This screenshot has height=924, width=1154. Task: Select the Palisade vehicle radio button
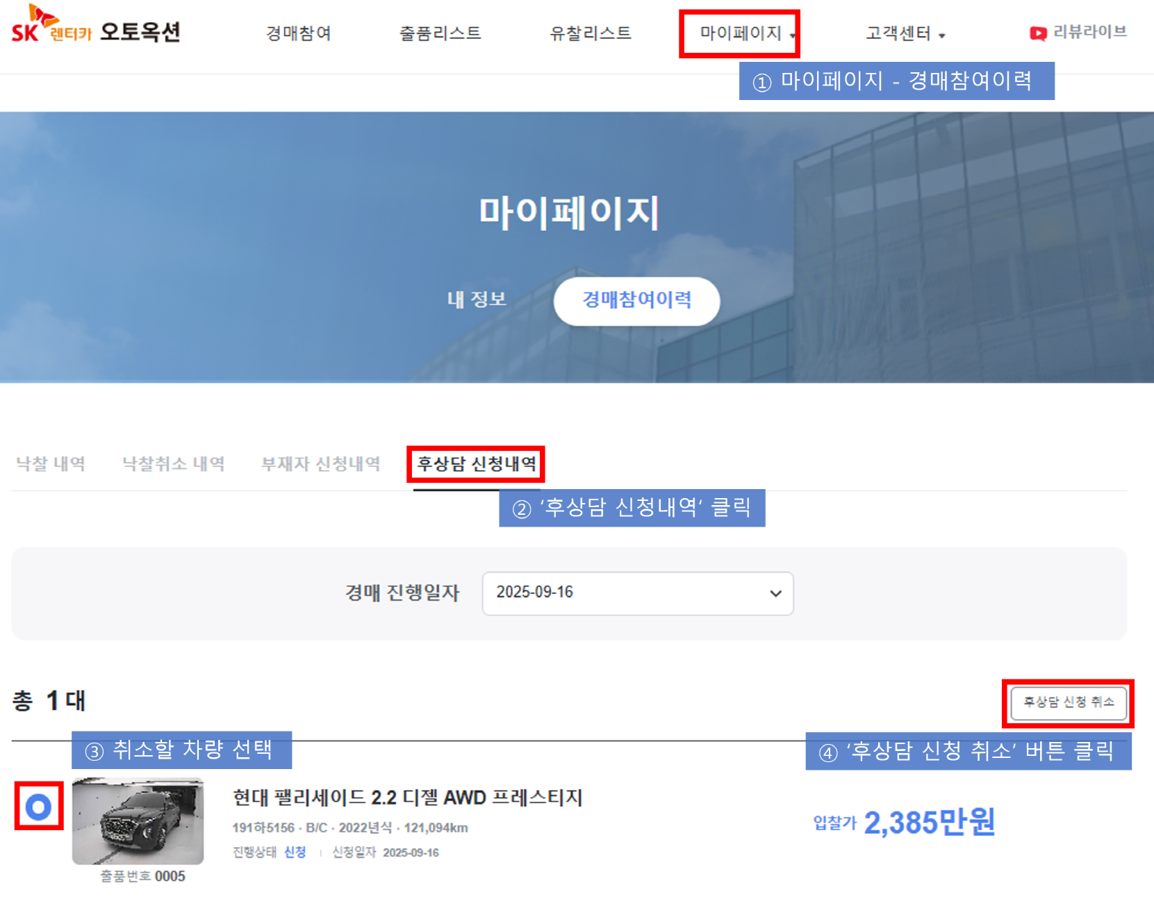point(39,807)
